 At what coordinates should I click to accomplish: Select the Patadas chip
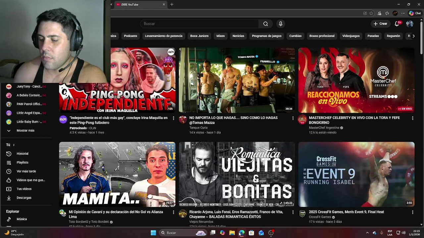(373, 36)
